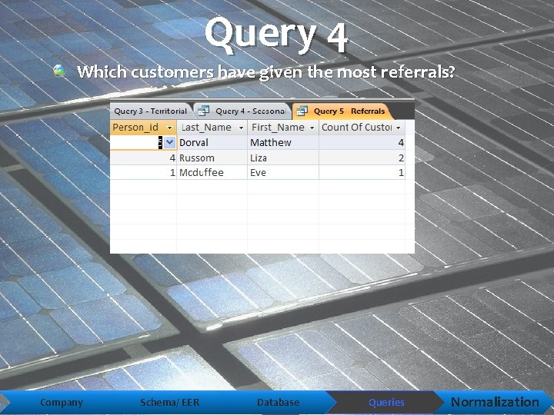Go to the Company section

click(62, 402)
